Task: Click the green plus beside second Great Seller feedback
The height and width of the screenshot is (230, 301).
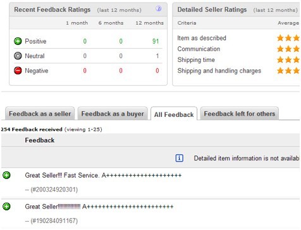Action: [x=6, y=207]
